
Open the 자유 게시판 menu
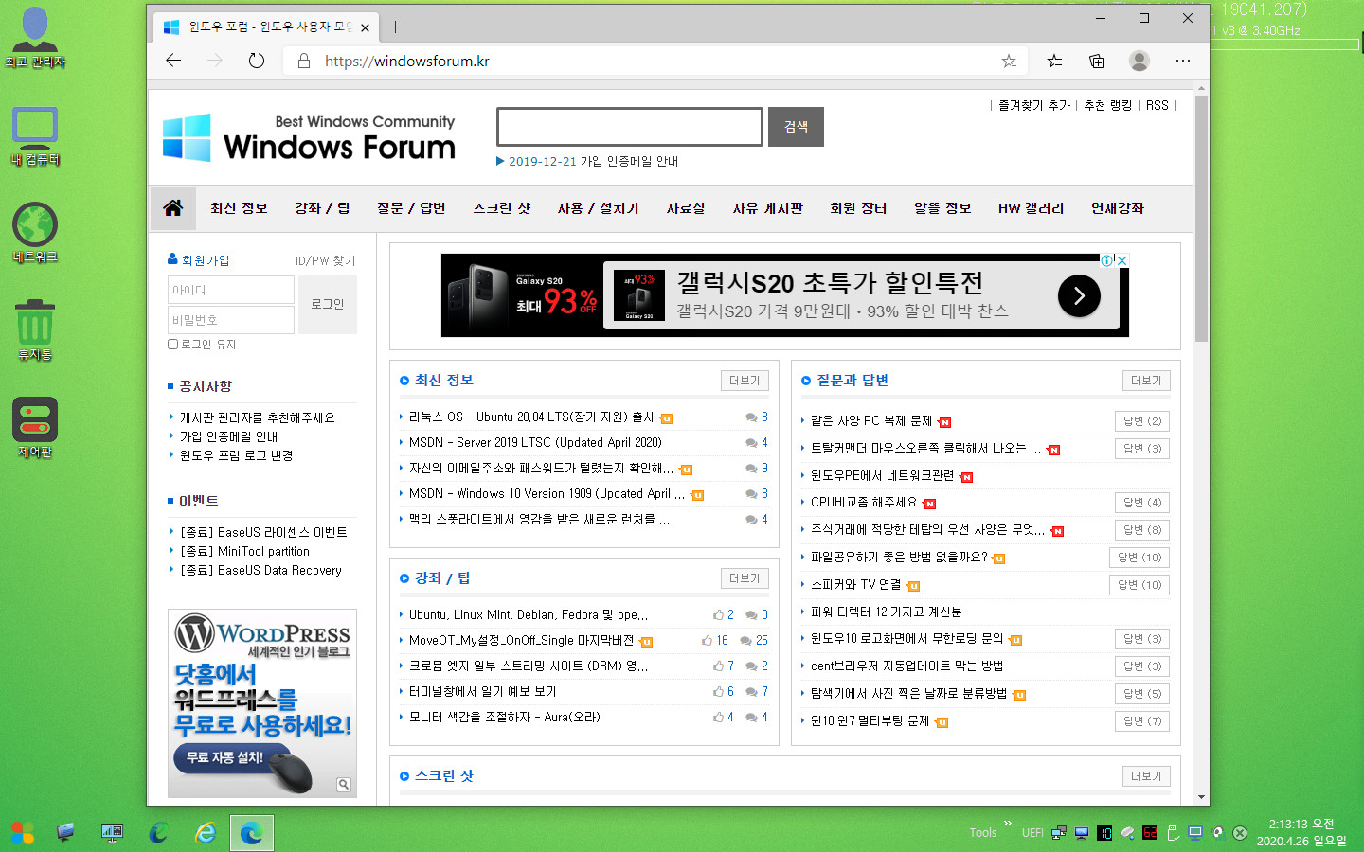[x=767, y=208]
